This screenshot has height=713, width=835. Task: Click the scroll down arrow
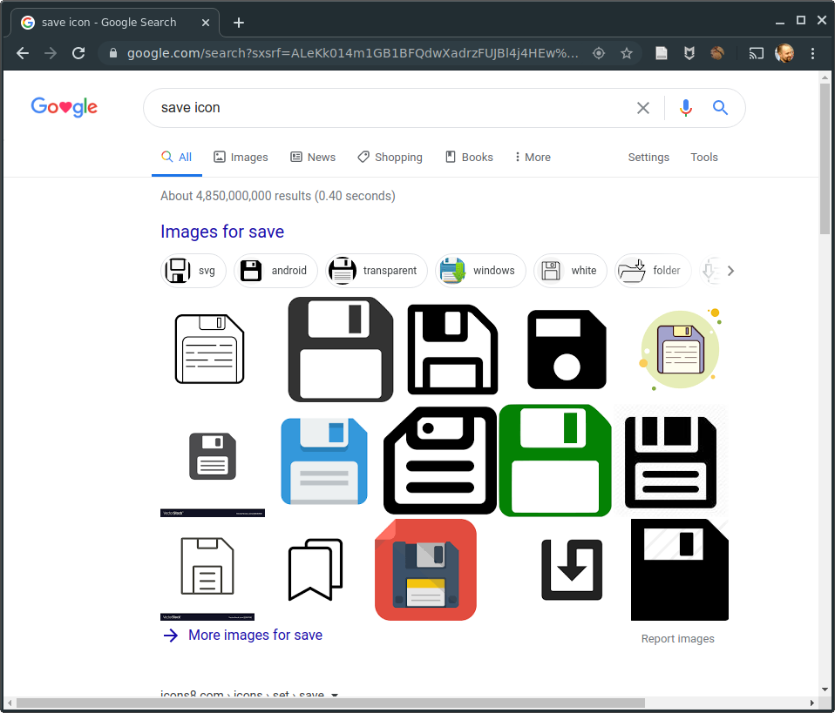[825, 689]
